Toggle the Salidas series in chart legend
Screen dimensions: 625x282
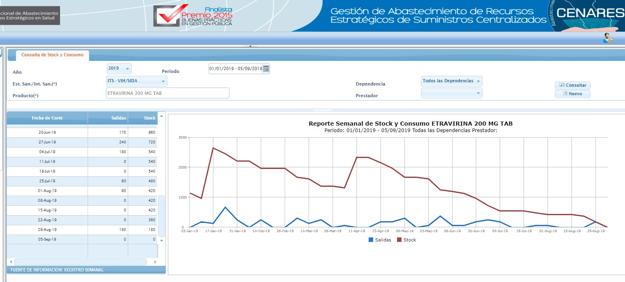(380, 240)
